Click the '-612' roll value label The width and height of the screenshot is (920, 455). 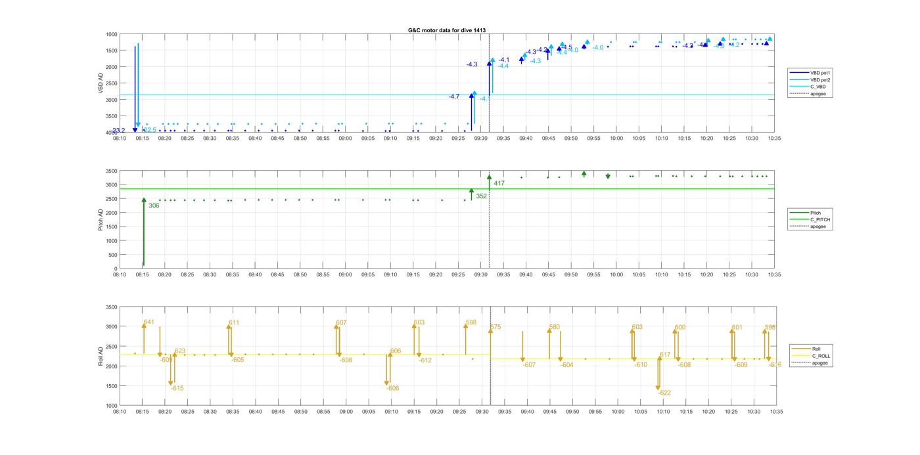[x=425, y=360]
